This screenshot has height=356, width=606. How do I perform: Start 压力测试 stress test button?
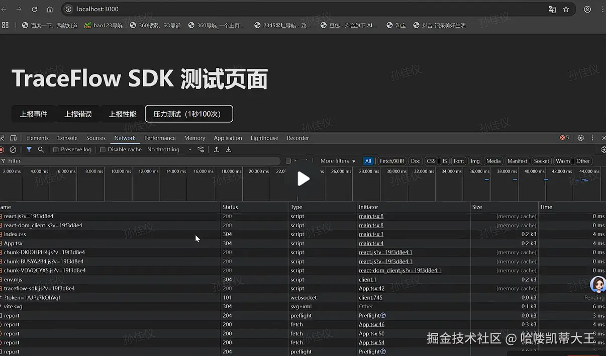[189, 114]
